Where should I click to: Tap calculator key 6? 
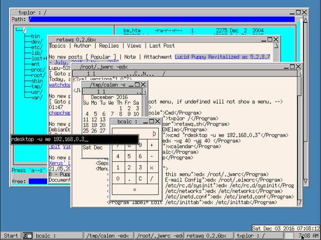(140, 156)
